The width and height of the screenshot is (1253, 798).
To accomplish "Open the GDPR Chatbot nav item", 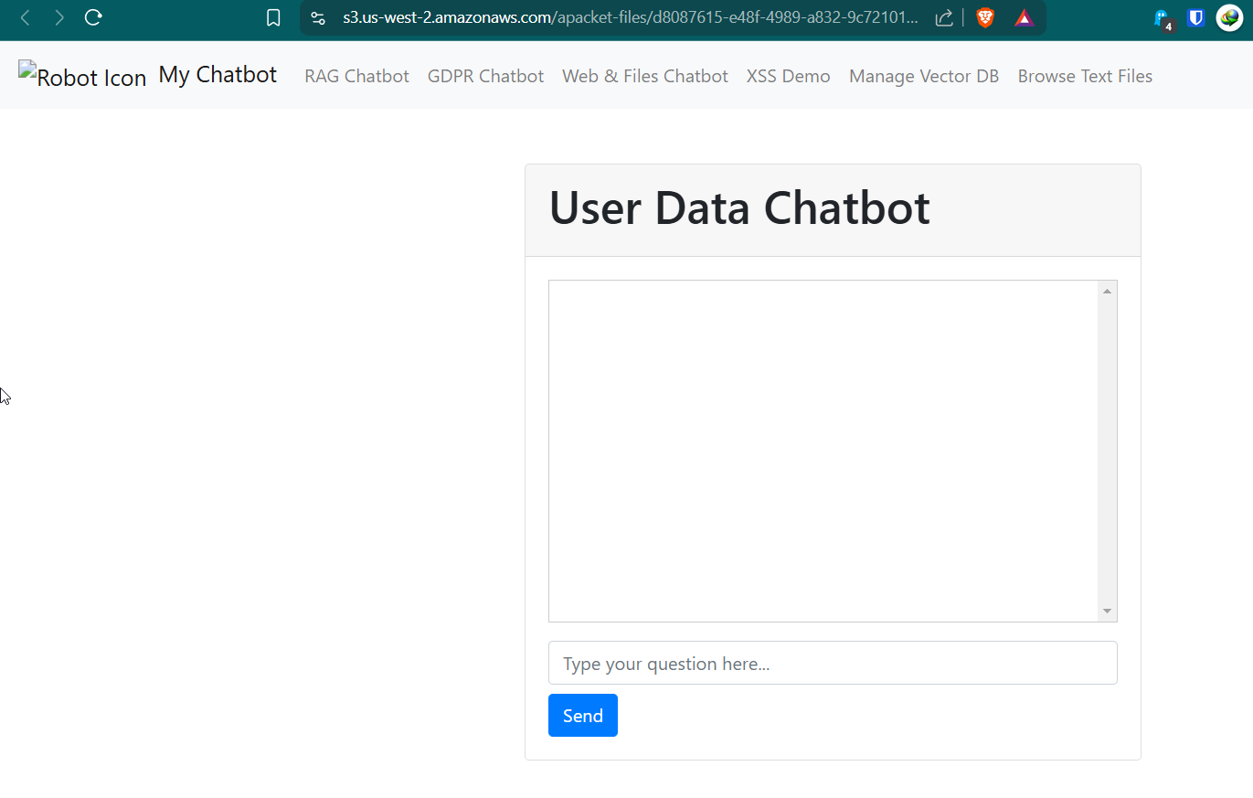I will 485,77.
